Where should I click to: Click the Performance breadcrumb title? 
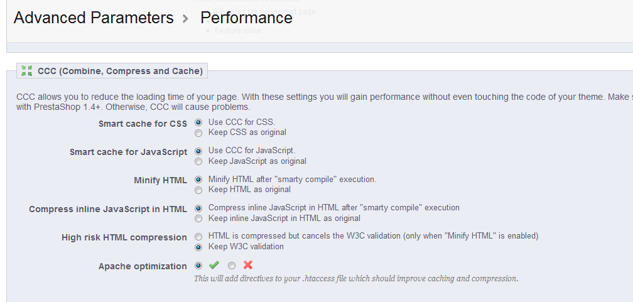pyautogui.click(x=246, y=18)
